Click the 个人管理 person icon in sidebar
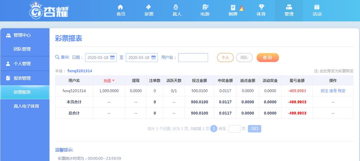The width and height of the screenshot is (360, 161). point(8,64)
